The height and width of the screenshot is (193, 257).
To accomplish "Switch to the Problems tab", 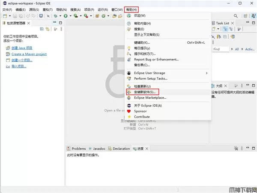I will click(x=76, y=149).
